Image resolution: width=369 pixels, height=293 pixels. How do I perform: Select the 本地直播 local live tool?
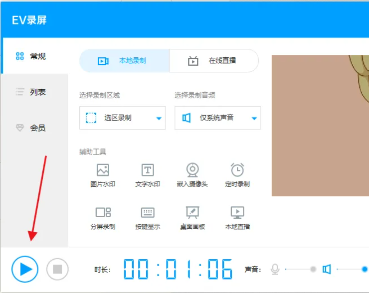237,218
